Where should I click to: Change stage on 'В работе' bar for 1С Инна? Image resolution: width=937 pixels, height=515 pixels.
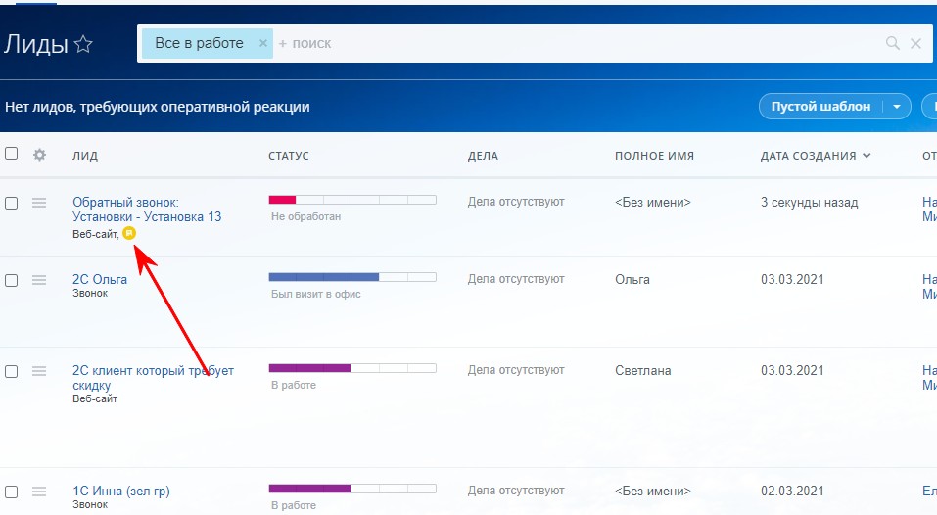pyautogui.click(x=352, y=489)
